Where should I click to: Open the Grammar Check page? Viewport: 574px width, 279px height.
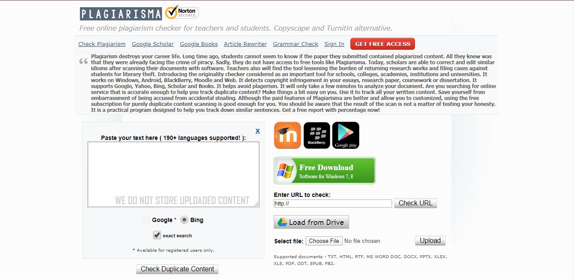296,44
